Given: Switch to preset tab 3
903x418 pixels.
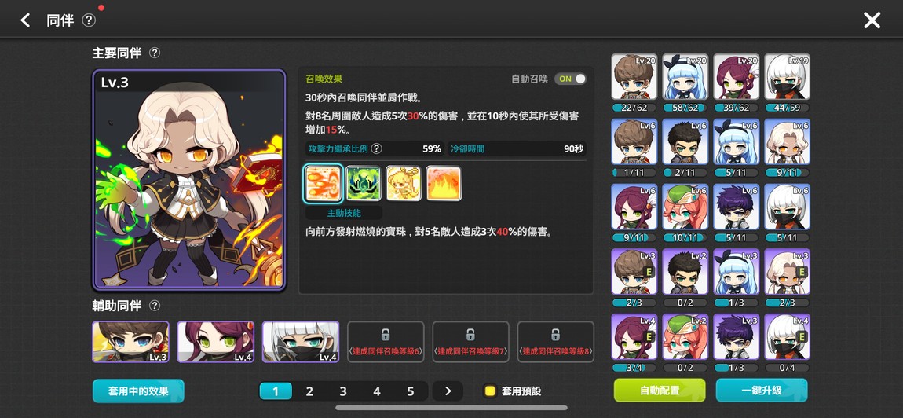Looking at the screenshot, I should [342, 391].
